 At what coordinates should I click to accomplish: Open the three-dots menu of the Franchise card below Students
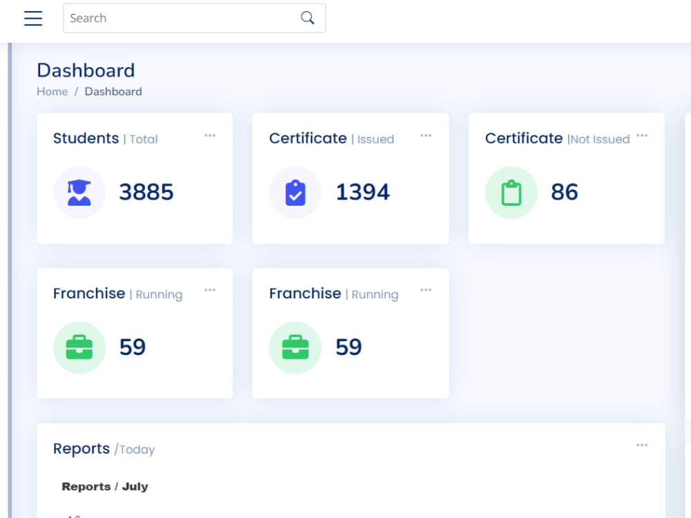pos(210,290)
